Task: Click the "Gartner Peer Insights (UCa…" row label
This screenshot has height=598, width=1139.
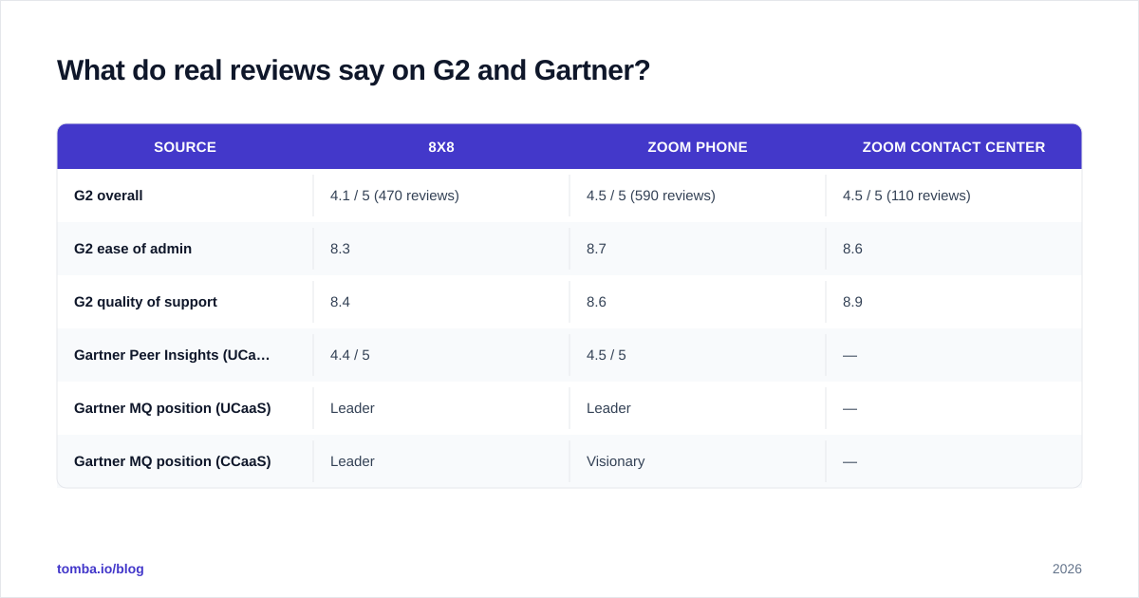Action: pos(172,355)
